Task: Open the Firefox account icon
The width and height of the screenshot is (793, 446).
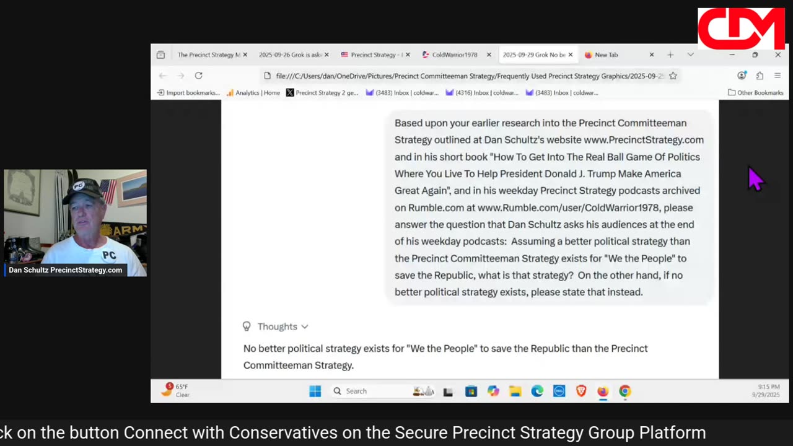Action: point(742,76)
